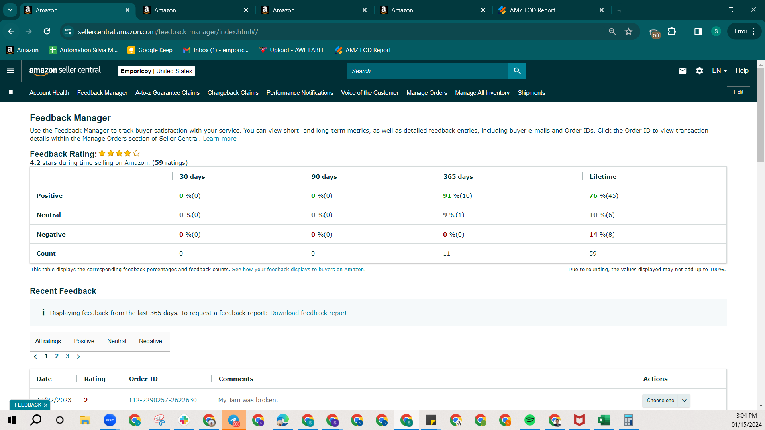Expand the tab search chevron in Chrome
Viewport: 765px width, 430px height.
[10, 10]
